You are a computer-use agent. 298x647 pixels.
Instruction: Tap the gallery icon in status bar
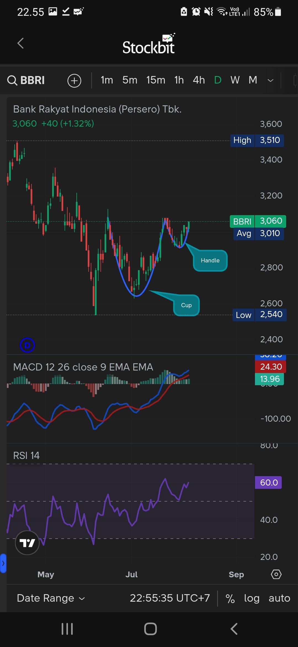tap(53, 12)
